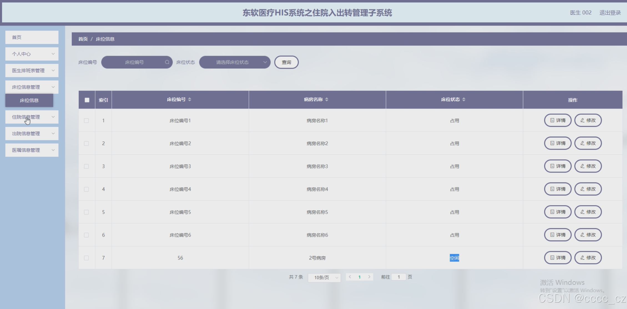Open 10条/页 page size dropdown

pyautogui.click(x=324, y=277)
